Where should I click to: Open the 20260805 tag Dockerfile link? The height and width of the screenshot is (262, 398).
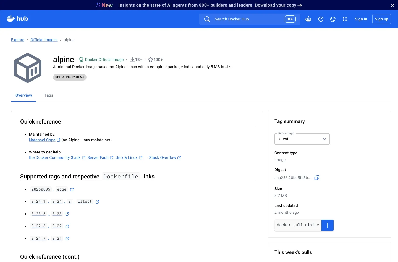tap(41, 189)
